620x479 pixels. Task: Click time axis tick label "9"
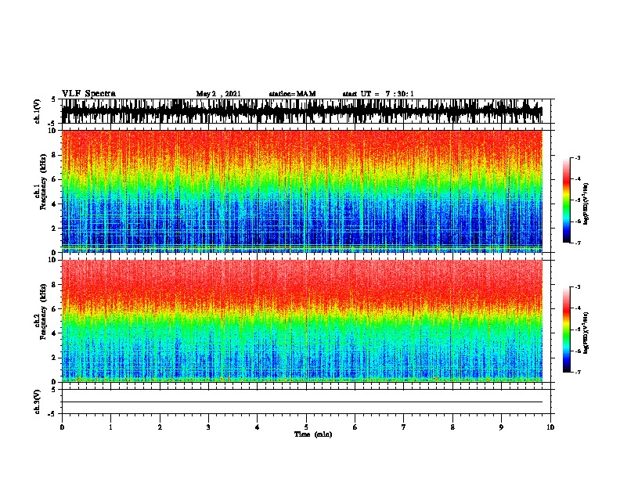(501, 427)
